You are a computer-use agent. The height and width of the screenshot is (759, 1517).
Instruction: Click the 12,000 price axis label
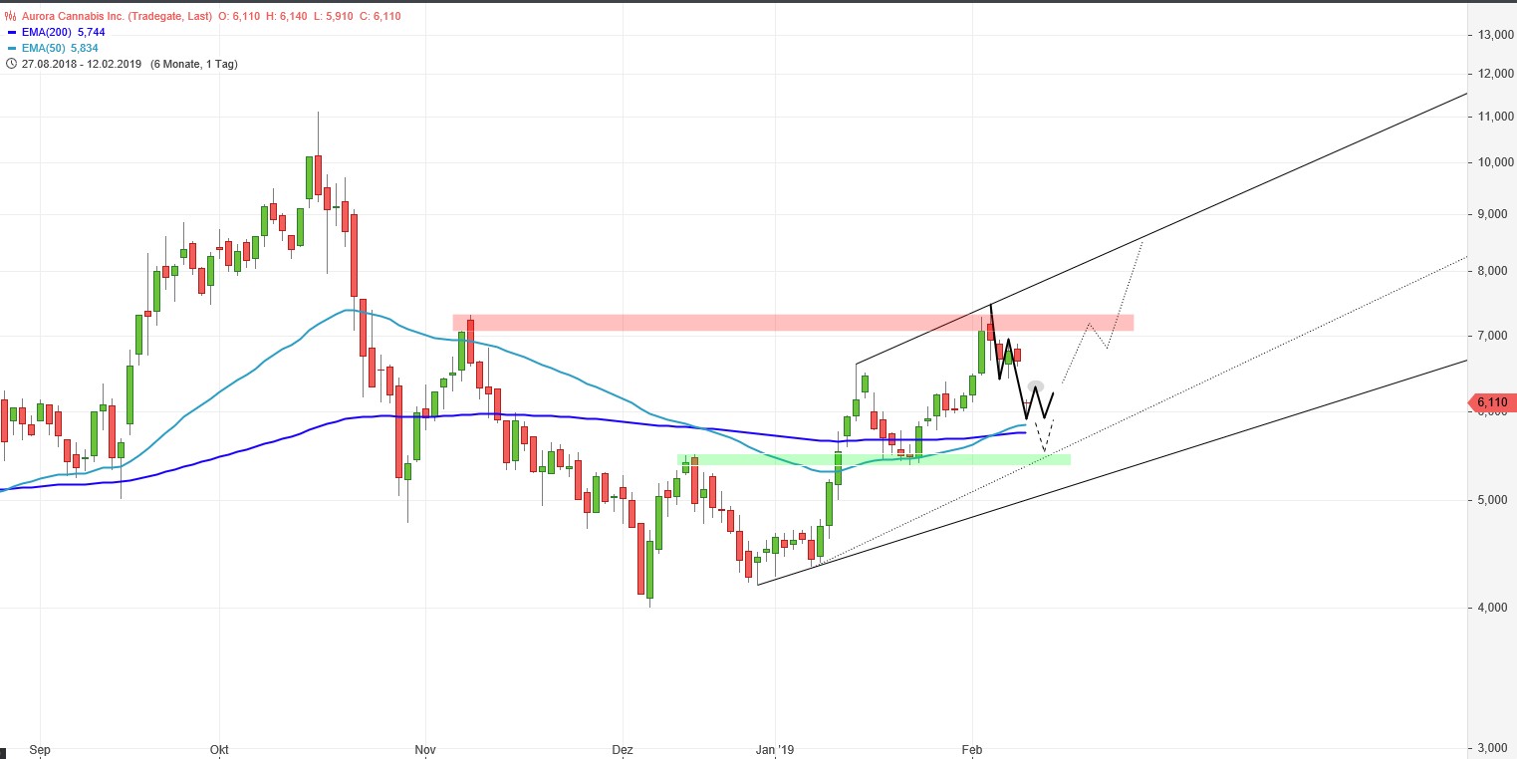click(x=1495, y=74)
